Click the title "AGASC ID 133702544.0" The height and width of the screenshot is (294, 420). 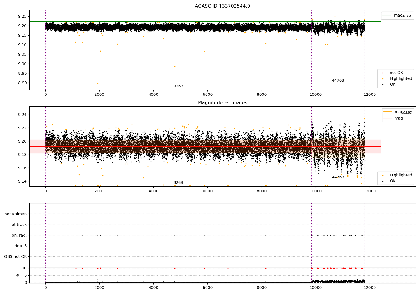(x=222, y=6)
